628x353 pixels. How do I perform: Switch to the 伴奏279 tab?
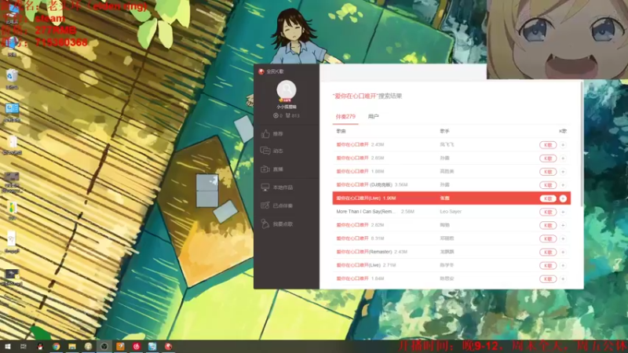(345, 116)
